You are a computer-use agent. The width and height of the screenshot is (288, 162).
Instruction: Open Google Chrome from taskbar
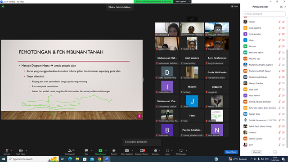coord(99,159)
